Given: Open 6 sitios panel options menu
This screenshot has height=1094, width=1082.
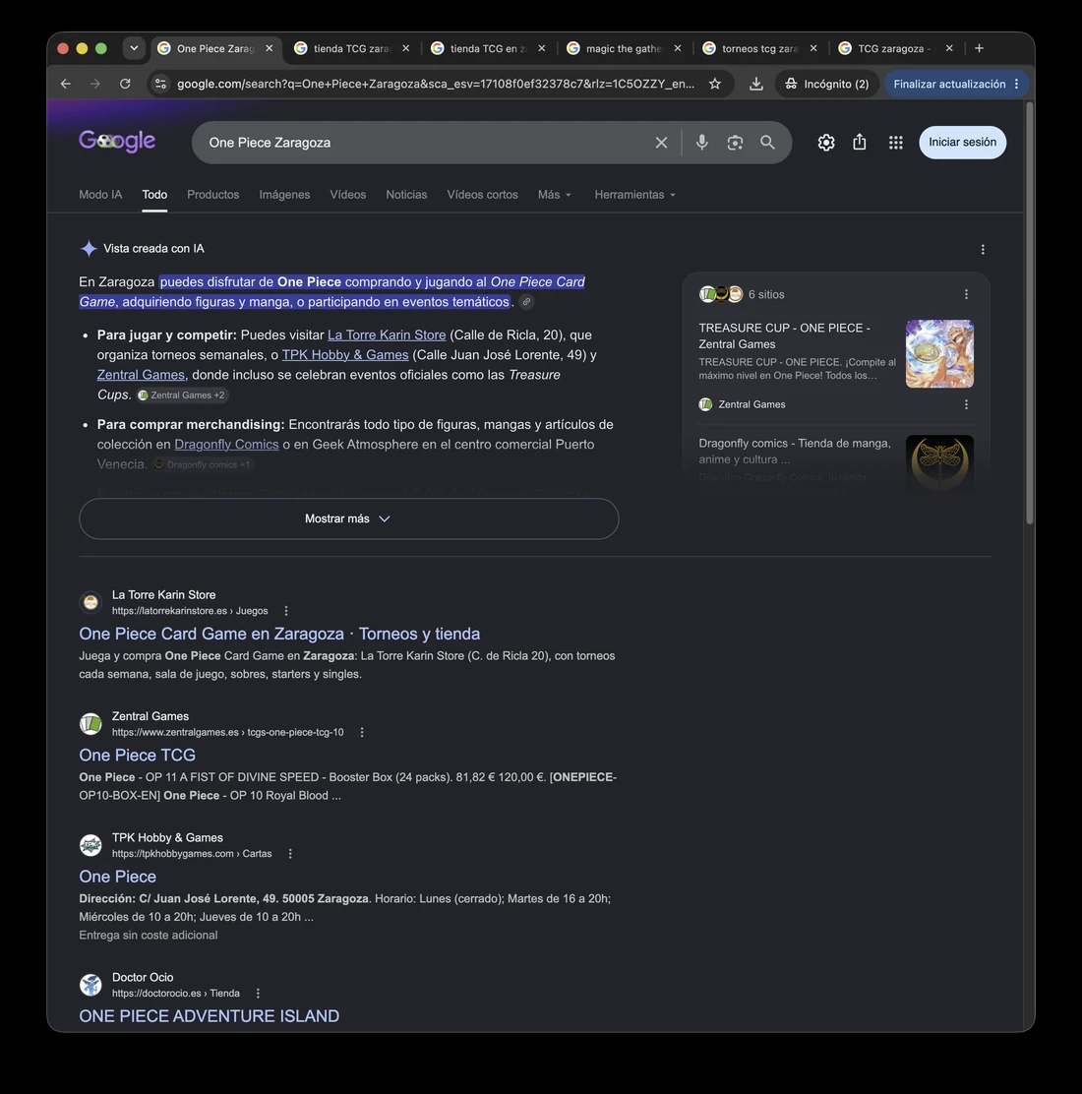Looking at the screenshot, I should click(966, 294).
